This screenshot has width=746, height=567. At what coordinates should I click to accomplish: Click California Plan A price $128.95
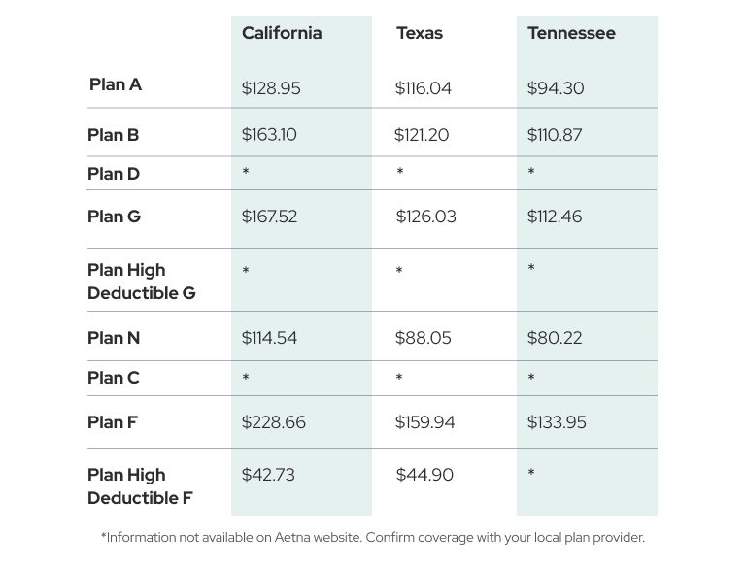271,88
